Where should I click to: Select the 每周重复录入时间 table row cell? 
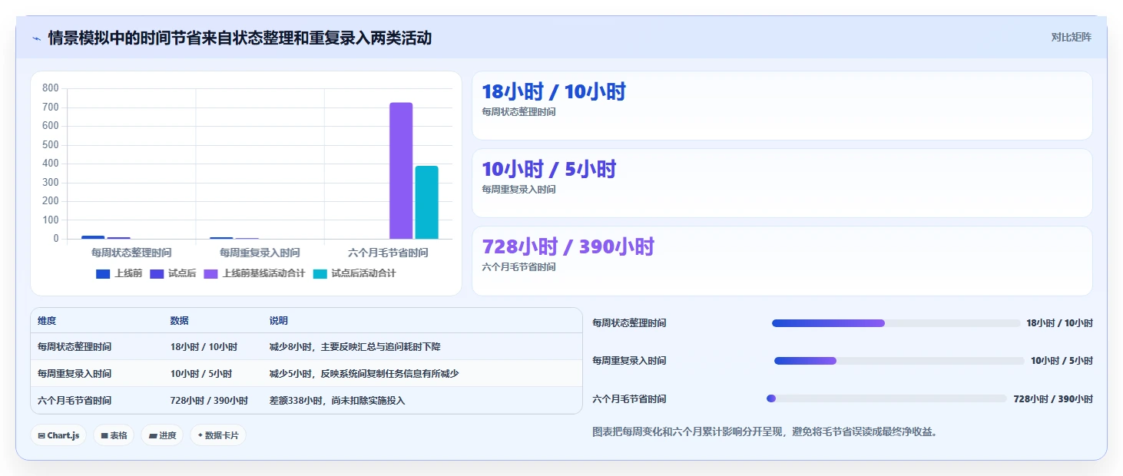pos(75,374)
